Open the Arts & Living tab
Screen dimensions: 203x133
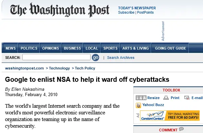135,48
